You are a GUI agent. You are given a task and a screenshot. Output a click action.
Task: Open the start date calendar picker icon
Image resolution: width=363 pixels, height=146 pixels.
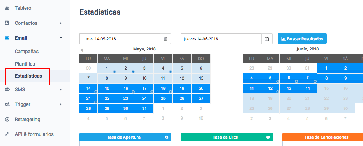165,39
